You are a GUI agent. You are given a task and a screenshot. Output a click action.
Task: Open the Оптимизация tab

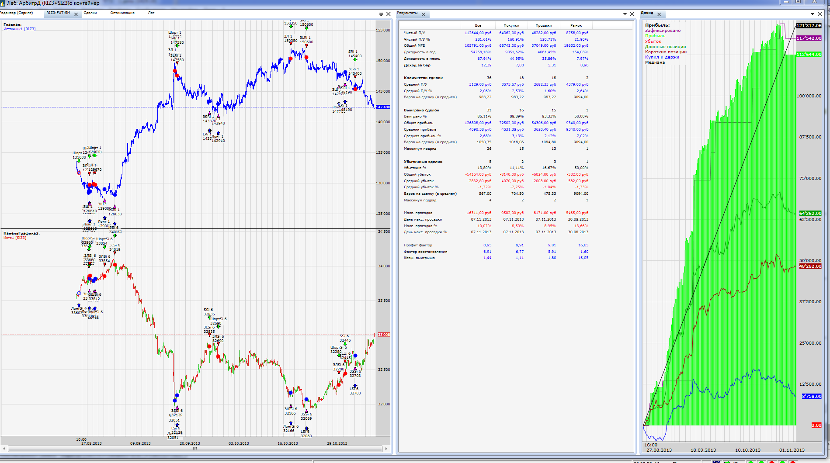coord(122,13)
